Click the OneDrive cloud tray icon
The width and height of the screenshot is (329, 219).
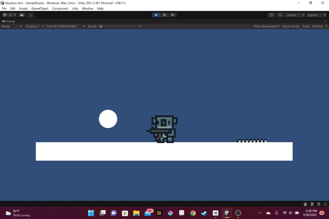click(x=268, y=213)
